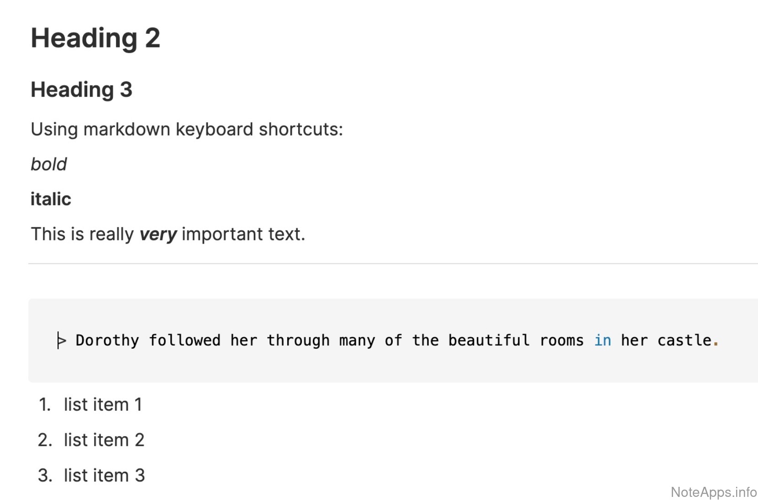Click the word 'castle' in code block

pyautogui.click(x=684, y=340)
